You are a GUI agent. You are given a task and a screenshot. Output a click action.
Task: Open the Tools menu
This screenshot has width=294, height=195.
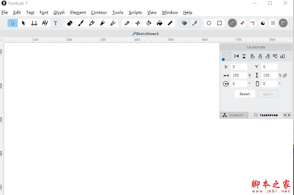118,13
